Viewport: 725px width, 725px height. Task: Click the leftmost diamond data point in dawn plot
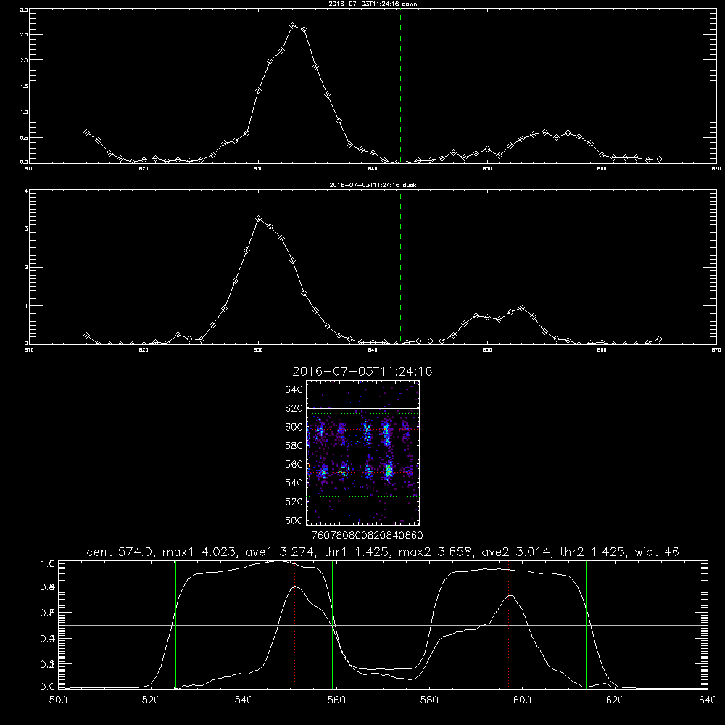86,132
